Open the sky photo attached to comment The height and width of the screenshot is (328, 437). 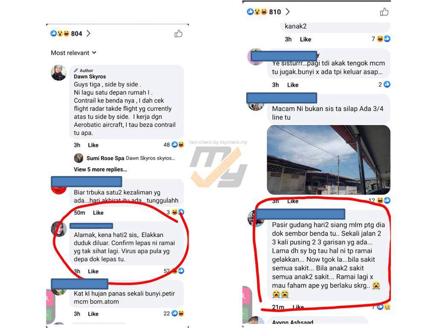coord(329,160)
